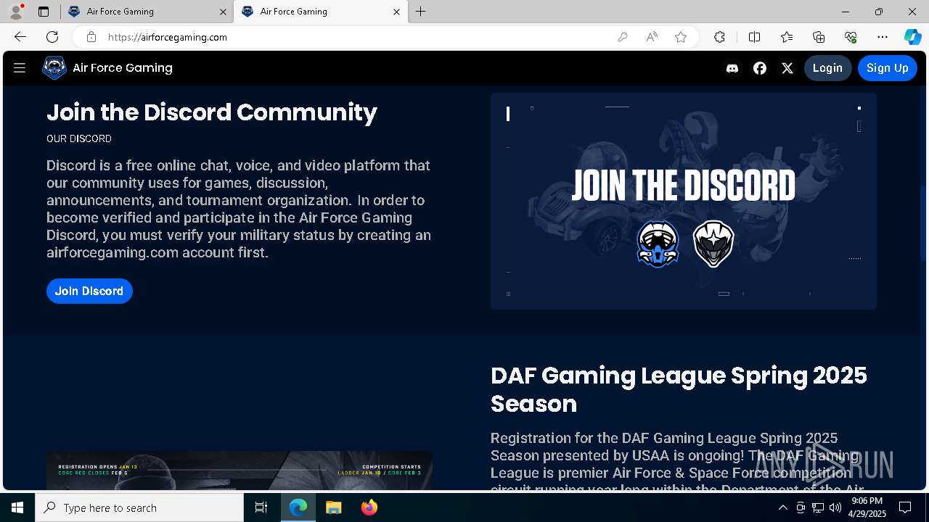
Task: Open the Join the Discord banner image
Action: tap(683, 201)
